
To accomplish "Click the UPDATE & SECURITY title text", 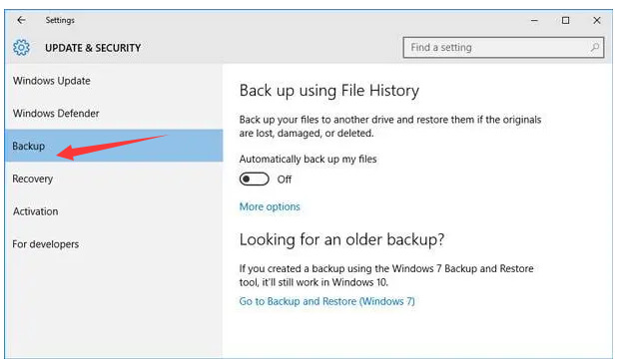I will point(93,48).
